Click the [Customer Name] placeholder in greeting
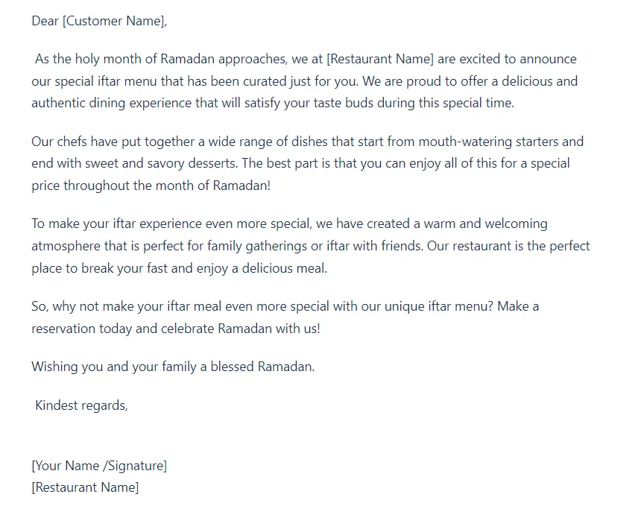The width and height of the screenshot is (635, 532). (x=115, y=21)
